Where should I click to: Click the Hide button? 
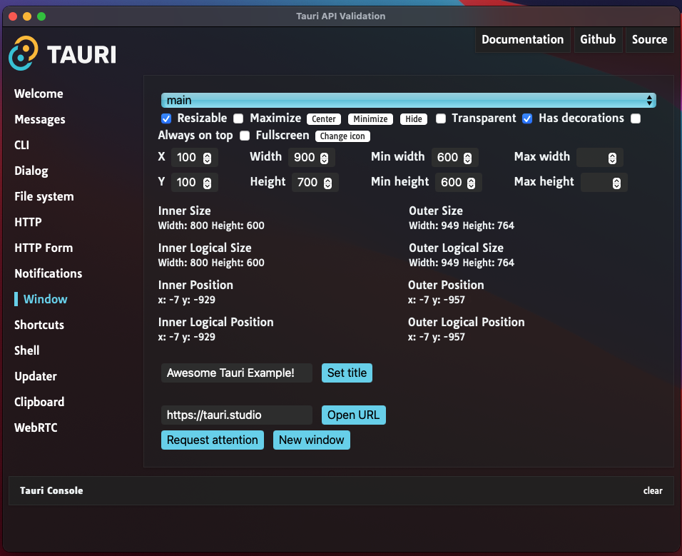click(x=414, y=118)
